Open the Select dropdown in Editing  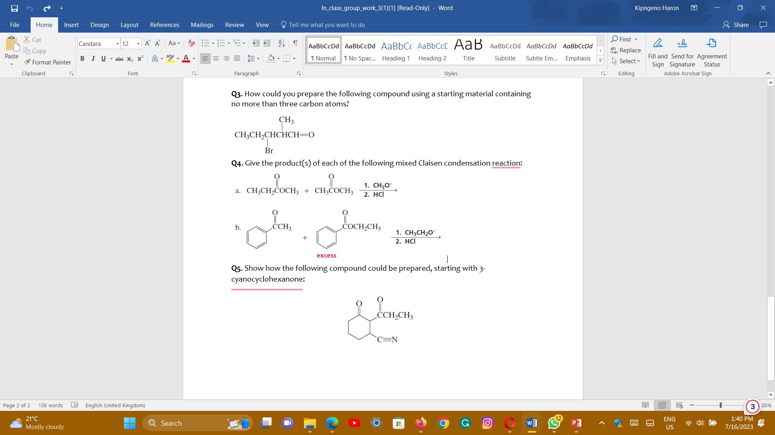(626, 61)
